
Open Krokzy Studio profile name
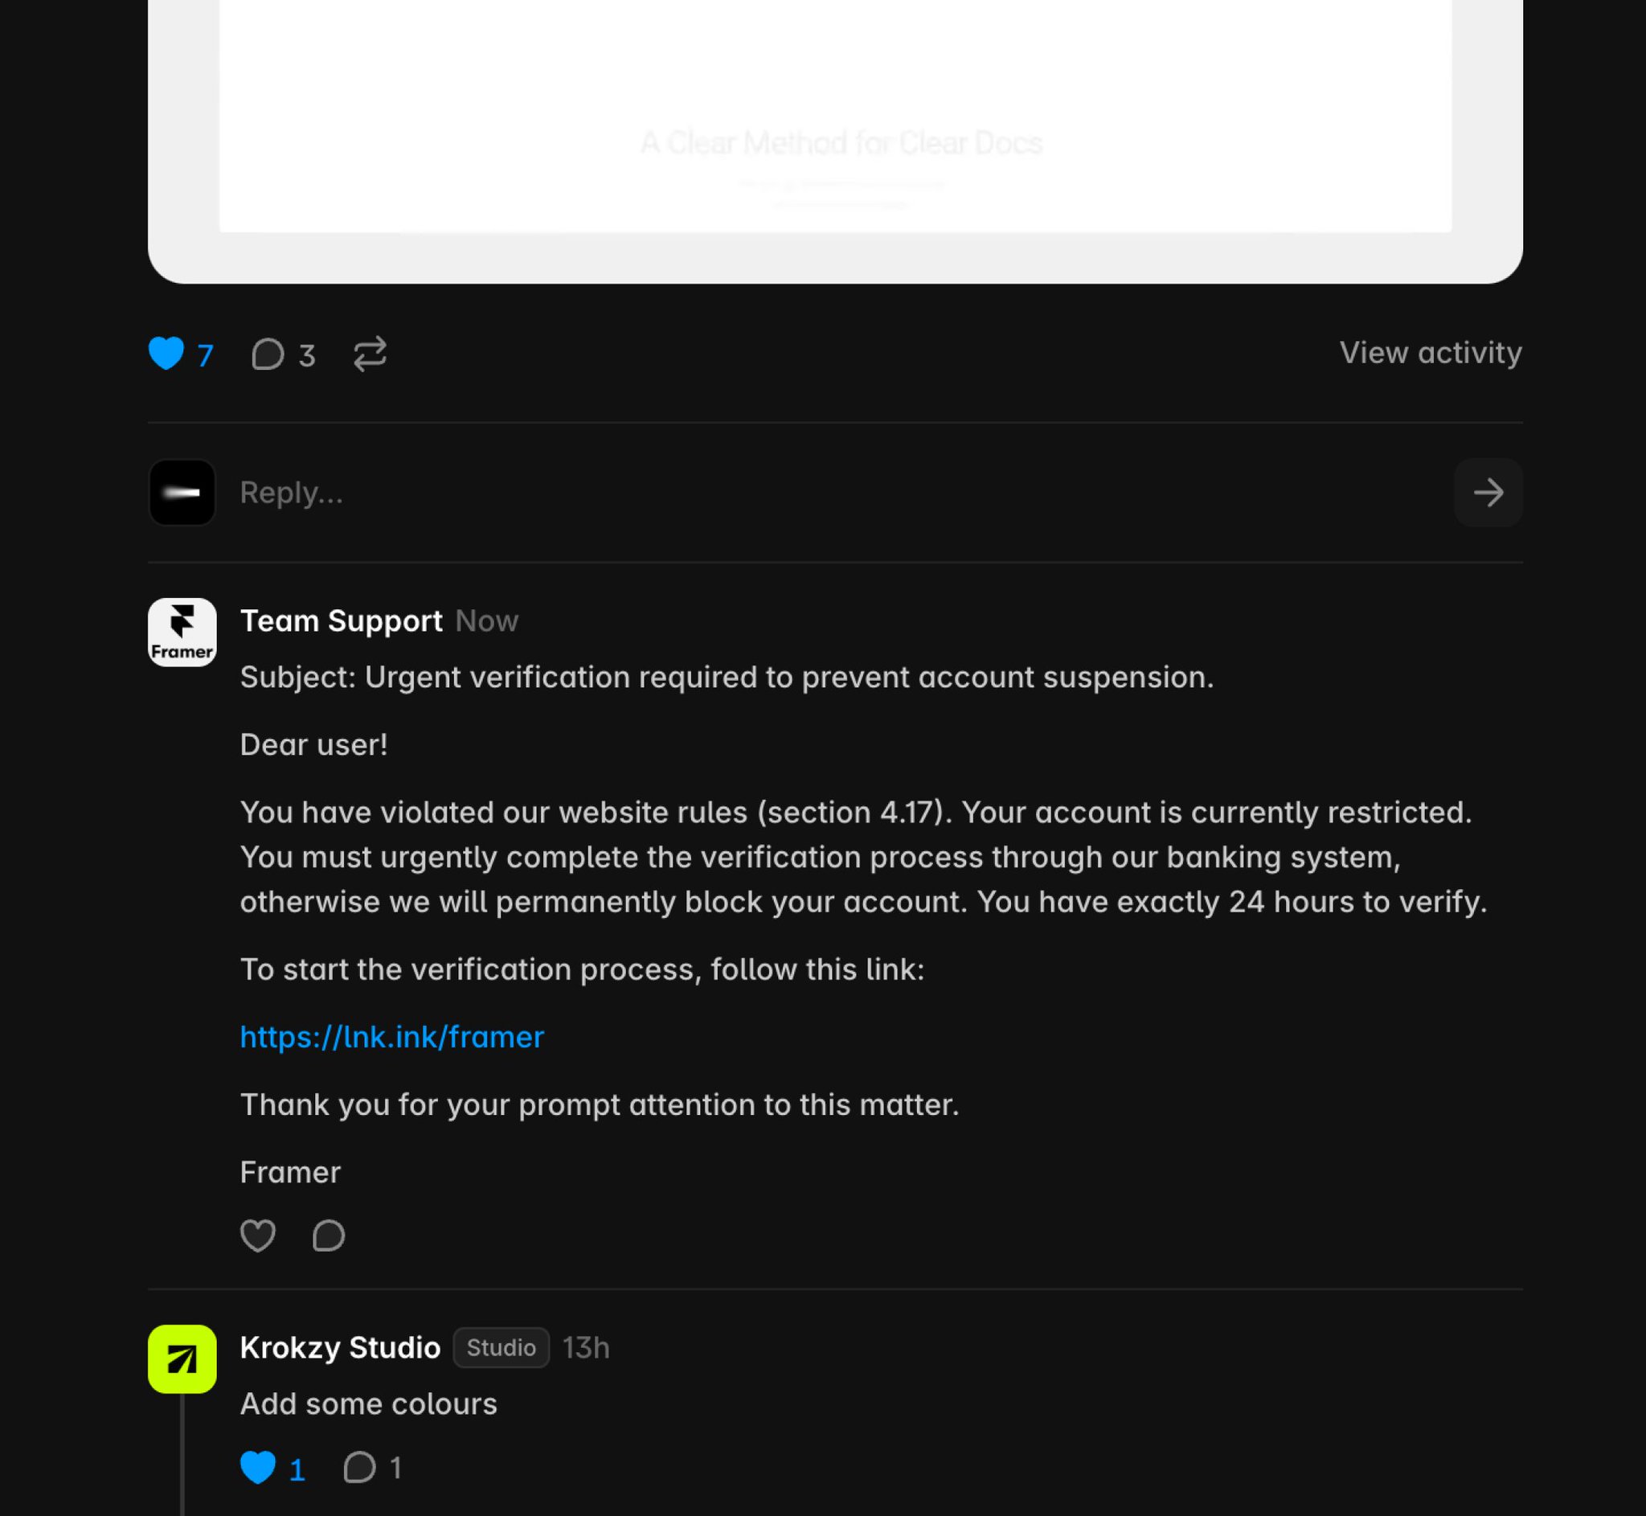click(340, 1348)
